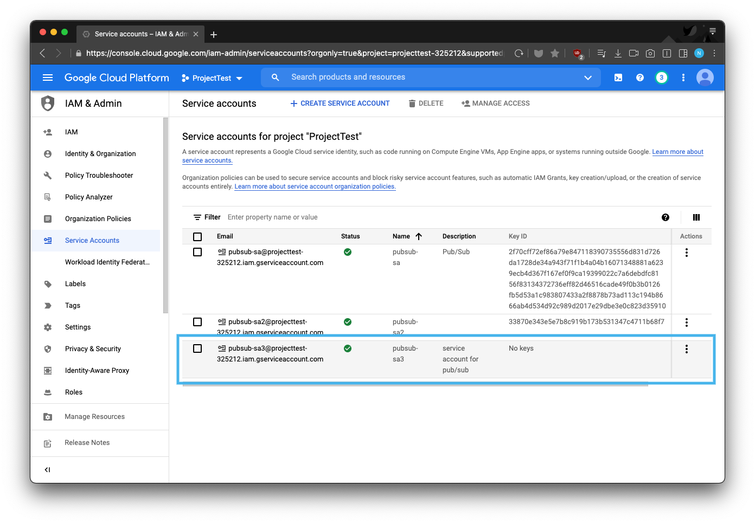Open pubsub-sa@projecttest email link
Screen dimensions: 755x523
click(x=270, y=257)
